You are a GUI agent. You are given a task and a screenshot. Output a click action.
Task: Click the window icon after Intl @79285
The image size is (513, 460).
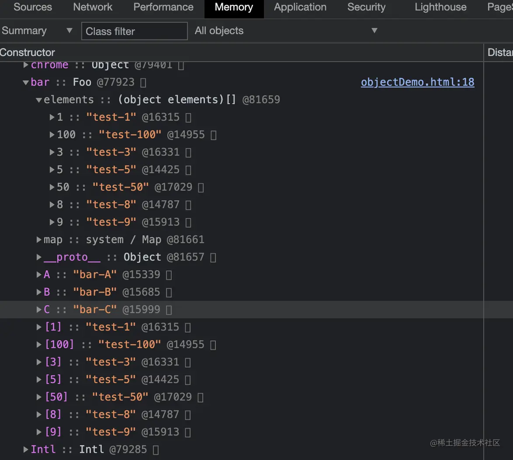click(156, 450)
